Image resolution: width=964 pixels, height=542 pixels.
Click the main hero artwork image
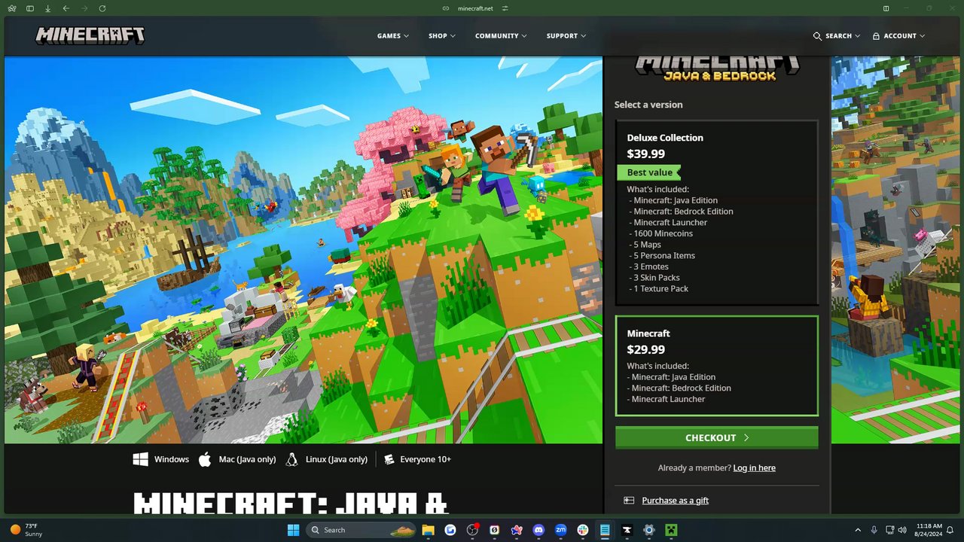pos(304,250)
